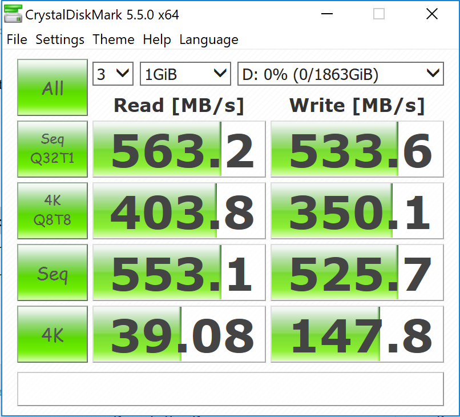
Task: Close the CrystalDiskMark window
Action: click(x=432, y=14)
